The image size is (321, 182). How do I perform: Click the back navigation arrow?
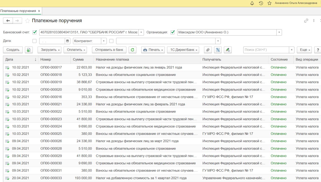(8, 21)
